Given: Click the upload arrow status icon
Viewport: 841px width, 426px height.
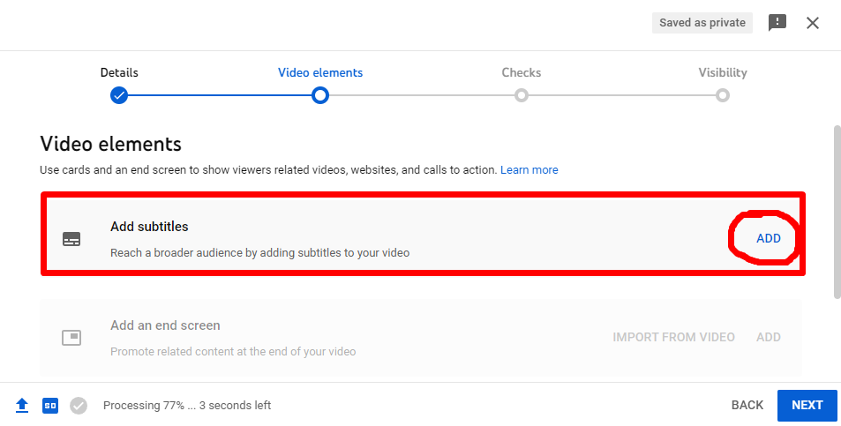Looking at the screenshot, I should (x=22, y=405).
